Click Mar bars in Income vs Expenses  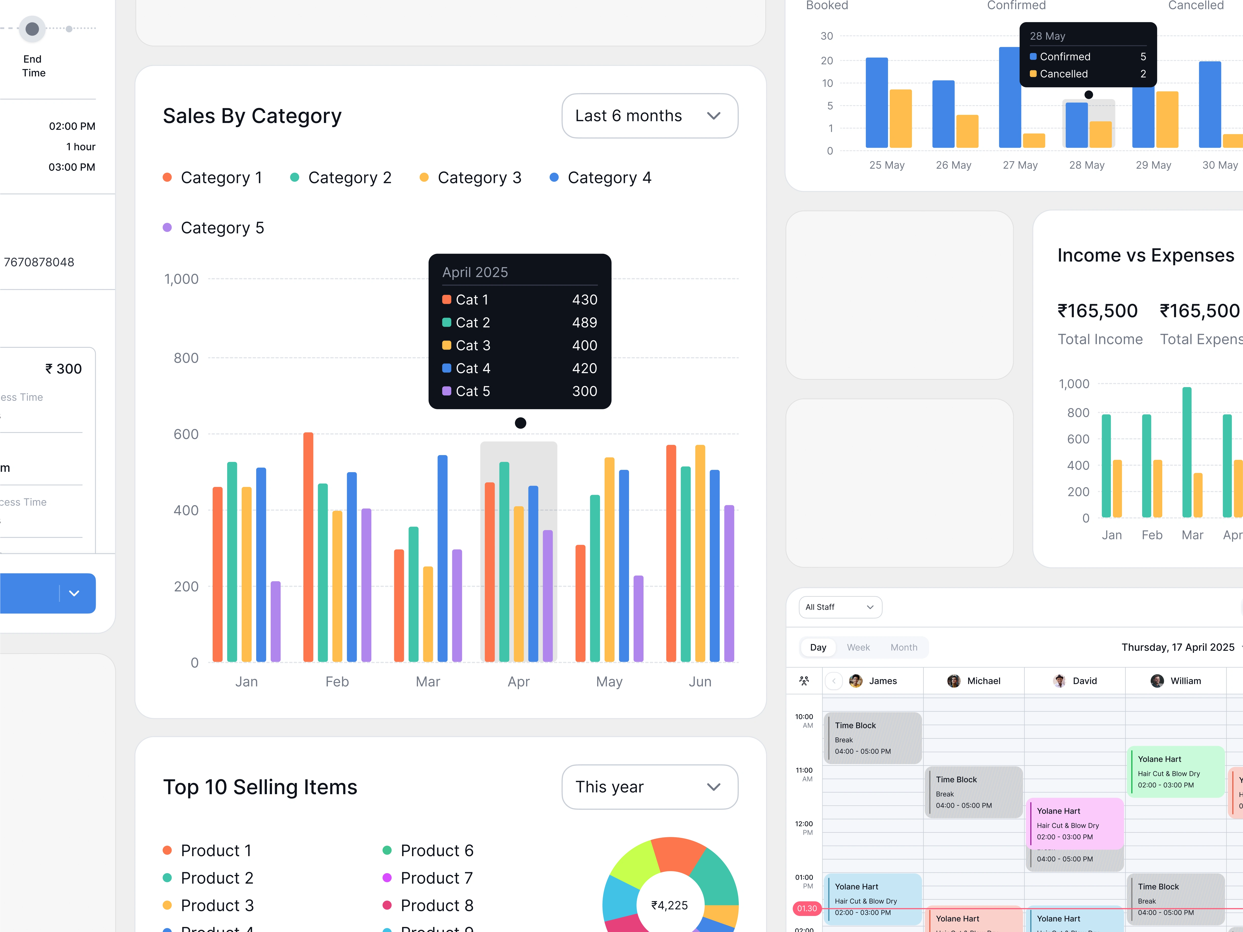1192,452
